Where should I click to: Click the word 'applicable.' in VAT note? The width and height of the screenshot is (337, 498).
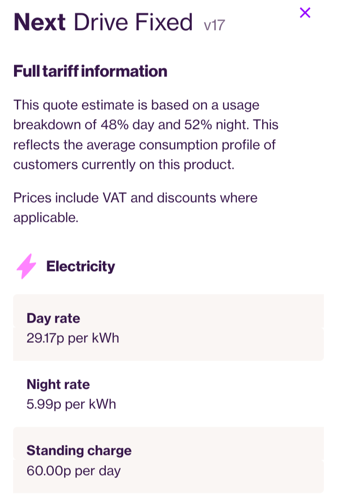pos(46,218)
